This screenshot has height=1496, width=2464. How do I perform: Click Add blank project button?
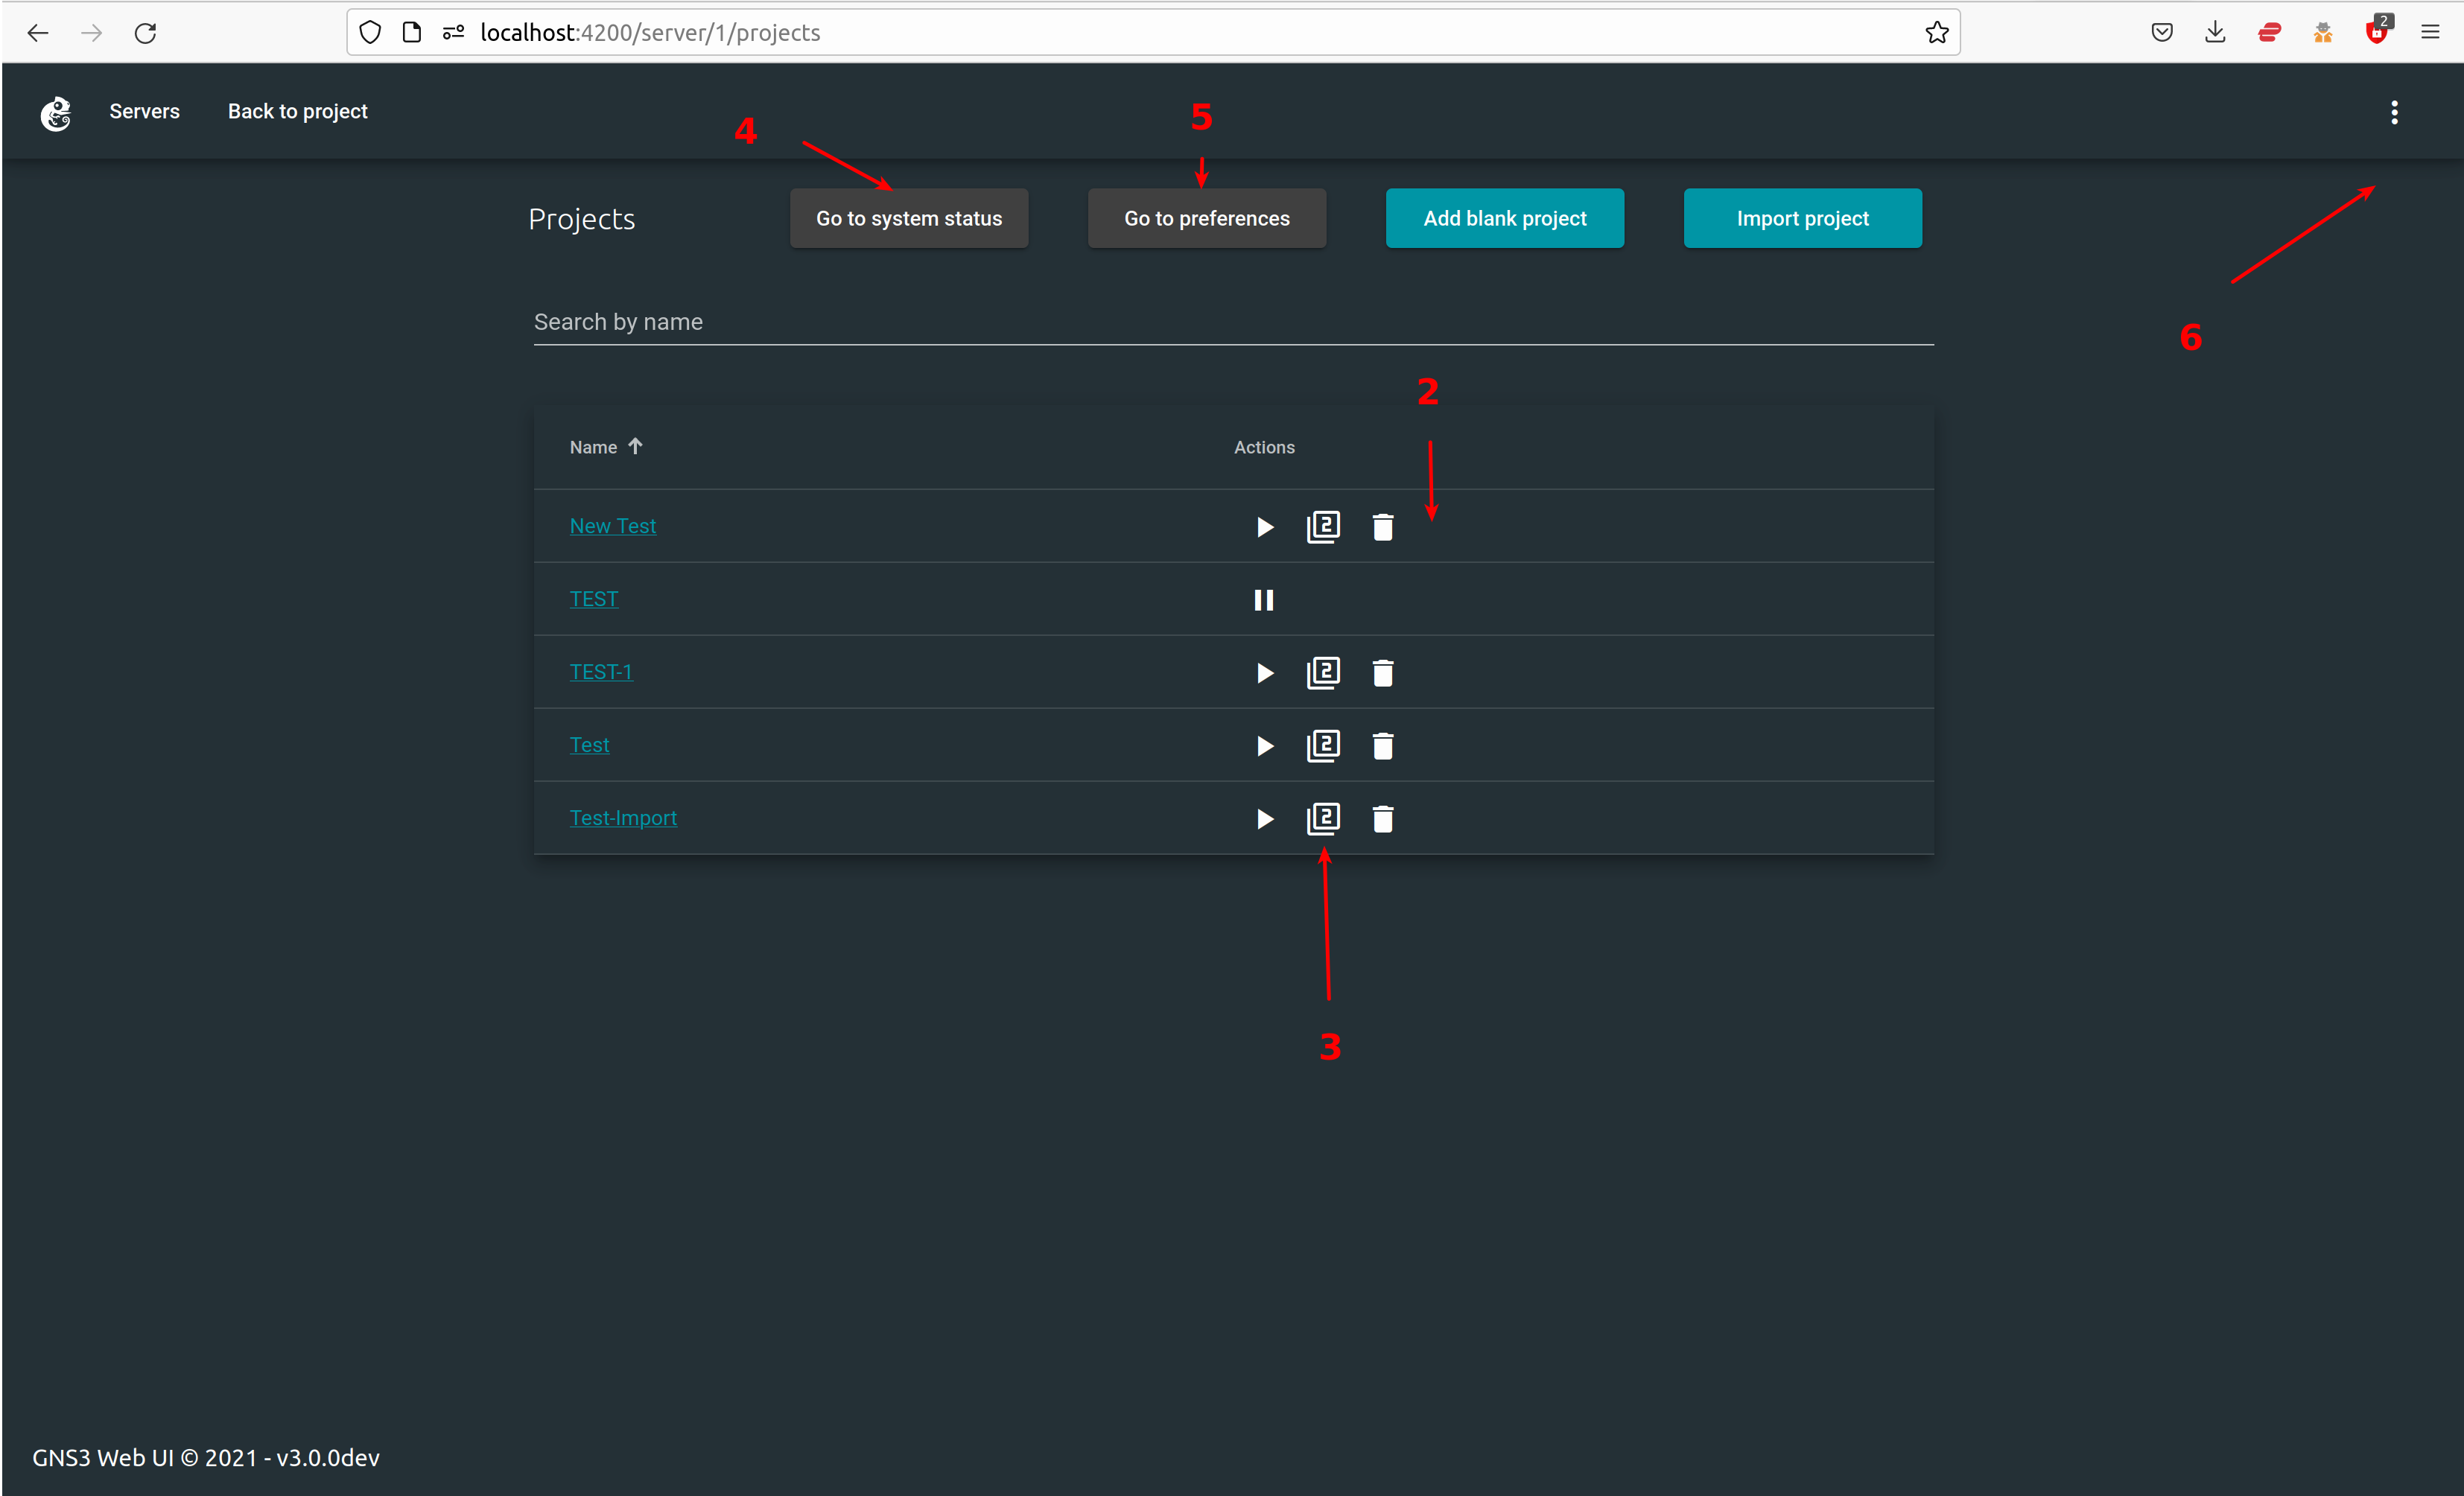[x=1505, y=218]
